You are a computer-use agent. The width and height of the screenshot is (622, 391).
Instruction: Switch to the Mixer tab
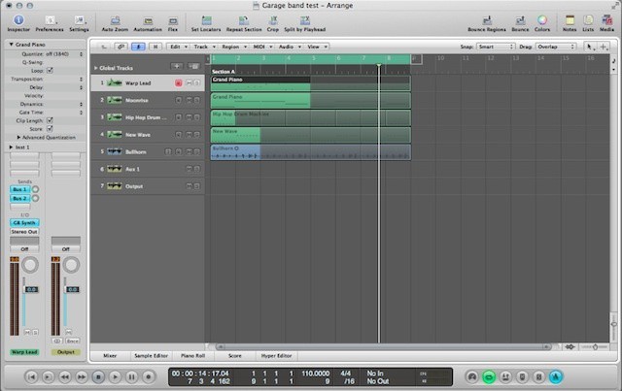[x=110, y=356]
